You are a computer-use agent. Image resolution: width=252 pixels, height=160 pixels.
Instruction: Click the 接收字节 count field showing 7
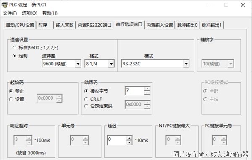[135, 90]
